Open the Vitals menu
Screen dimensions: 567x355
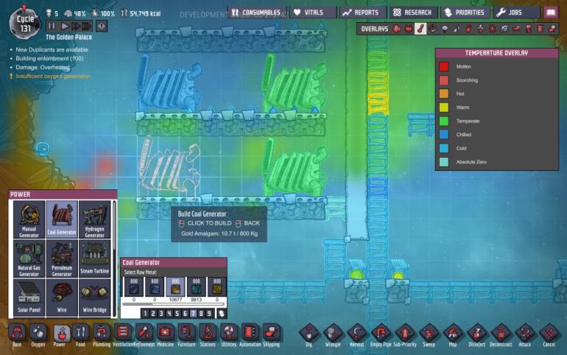click(313, 13)
